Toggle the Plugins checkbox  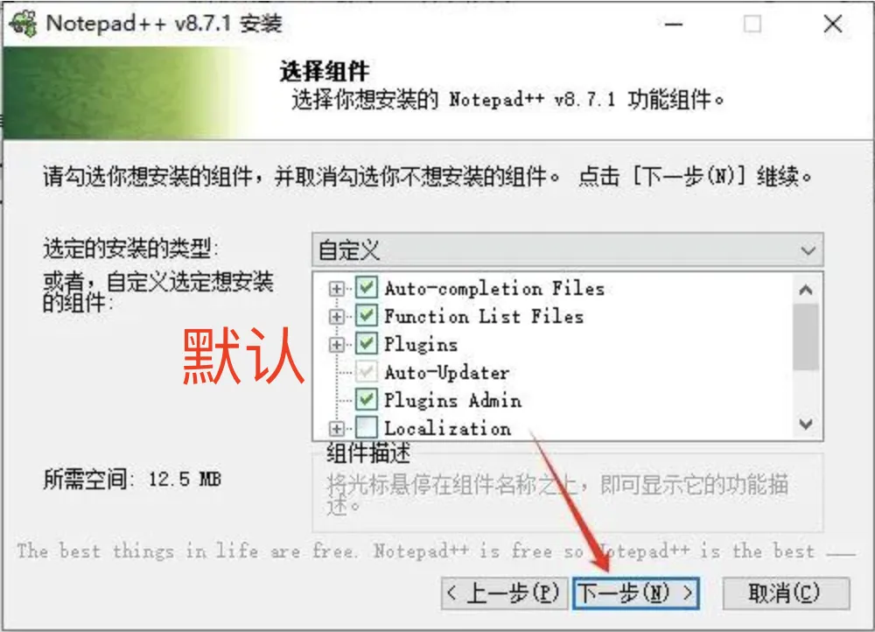[x=366, y=343]
